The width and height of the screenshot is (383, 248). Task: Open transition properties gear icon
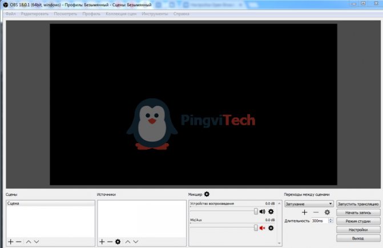click(327, 213)
